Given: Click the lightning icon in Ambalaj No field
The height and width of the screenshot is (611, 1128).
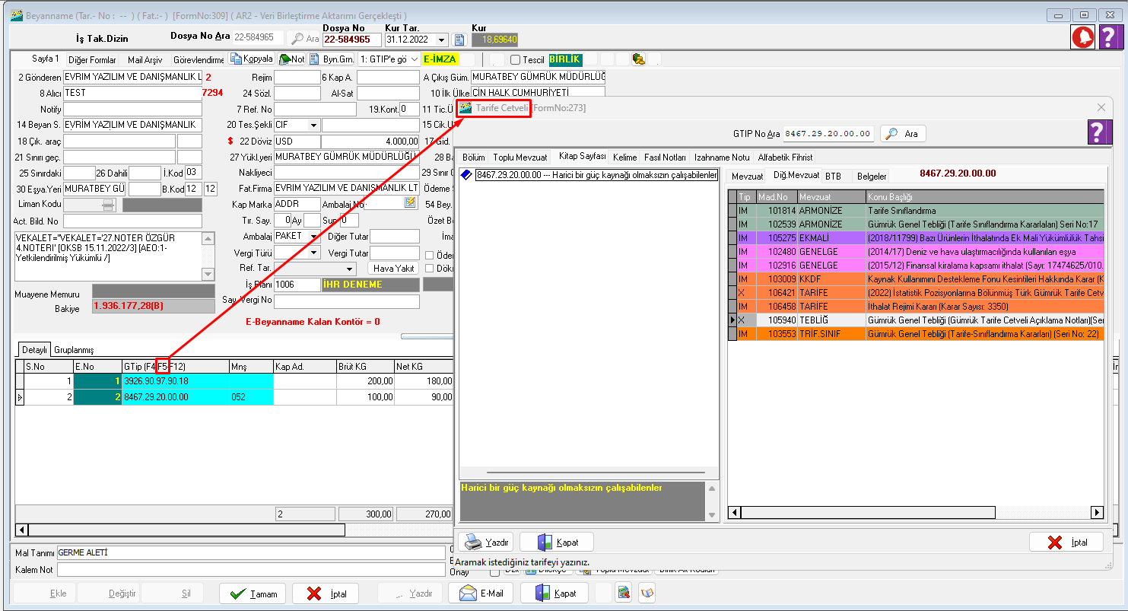Looking at the screenshot, I should click(x=411, y=202).
